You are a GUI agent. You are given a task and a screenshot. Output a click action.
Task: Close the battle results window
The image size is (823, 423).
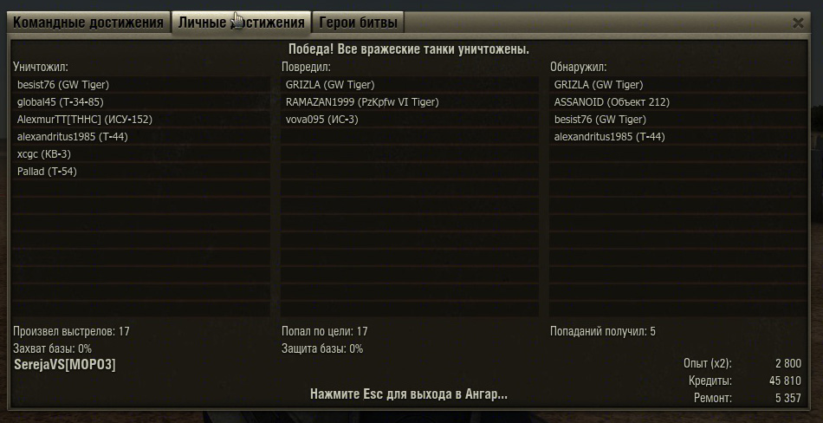coord(798,23)
